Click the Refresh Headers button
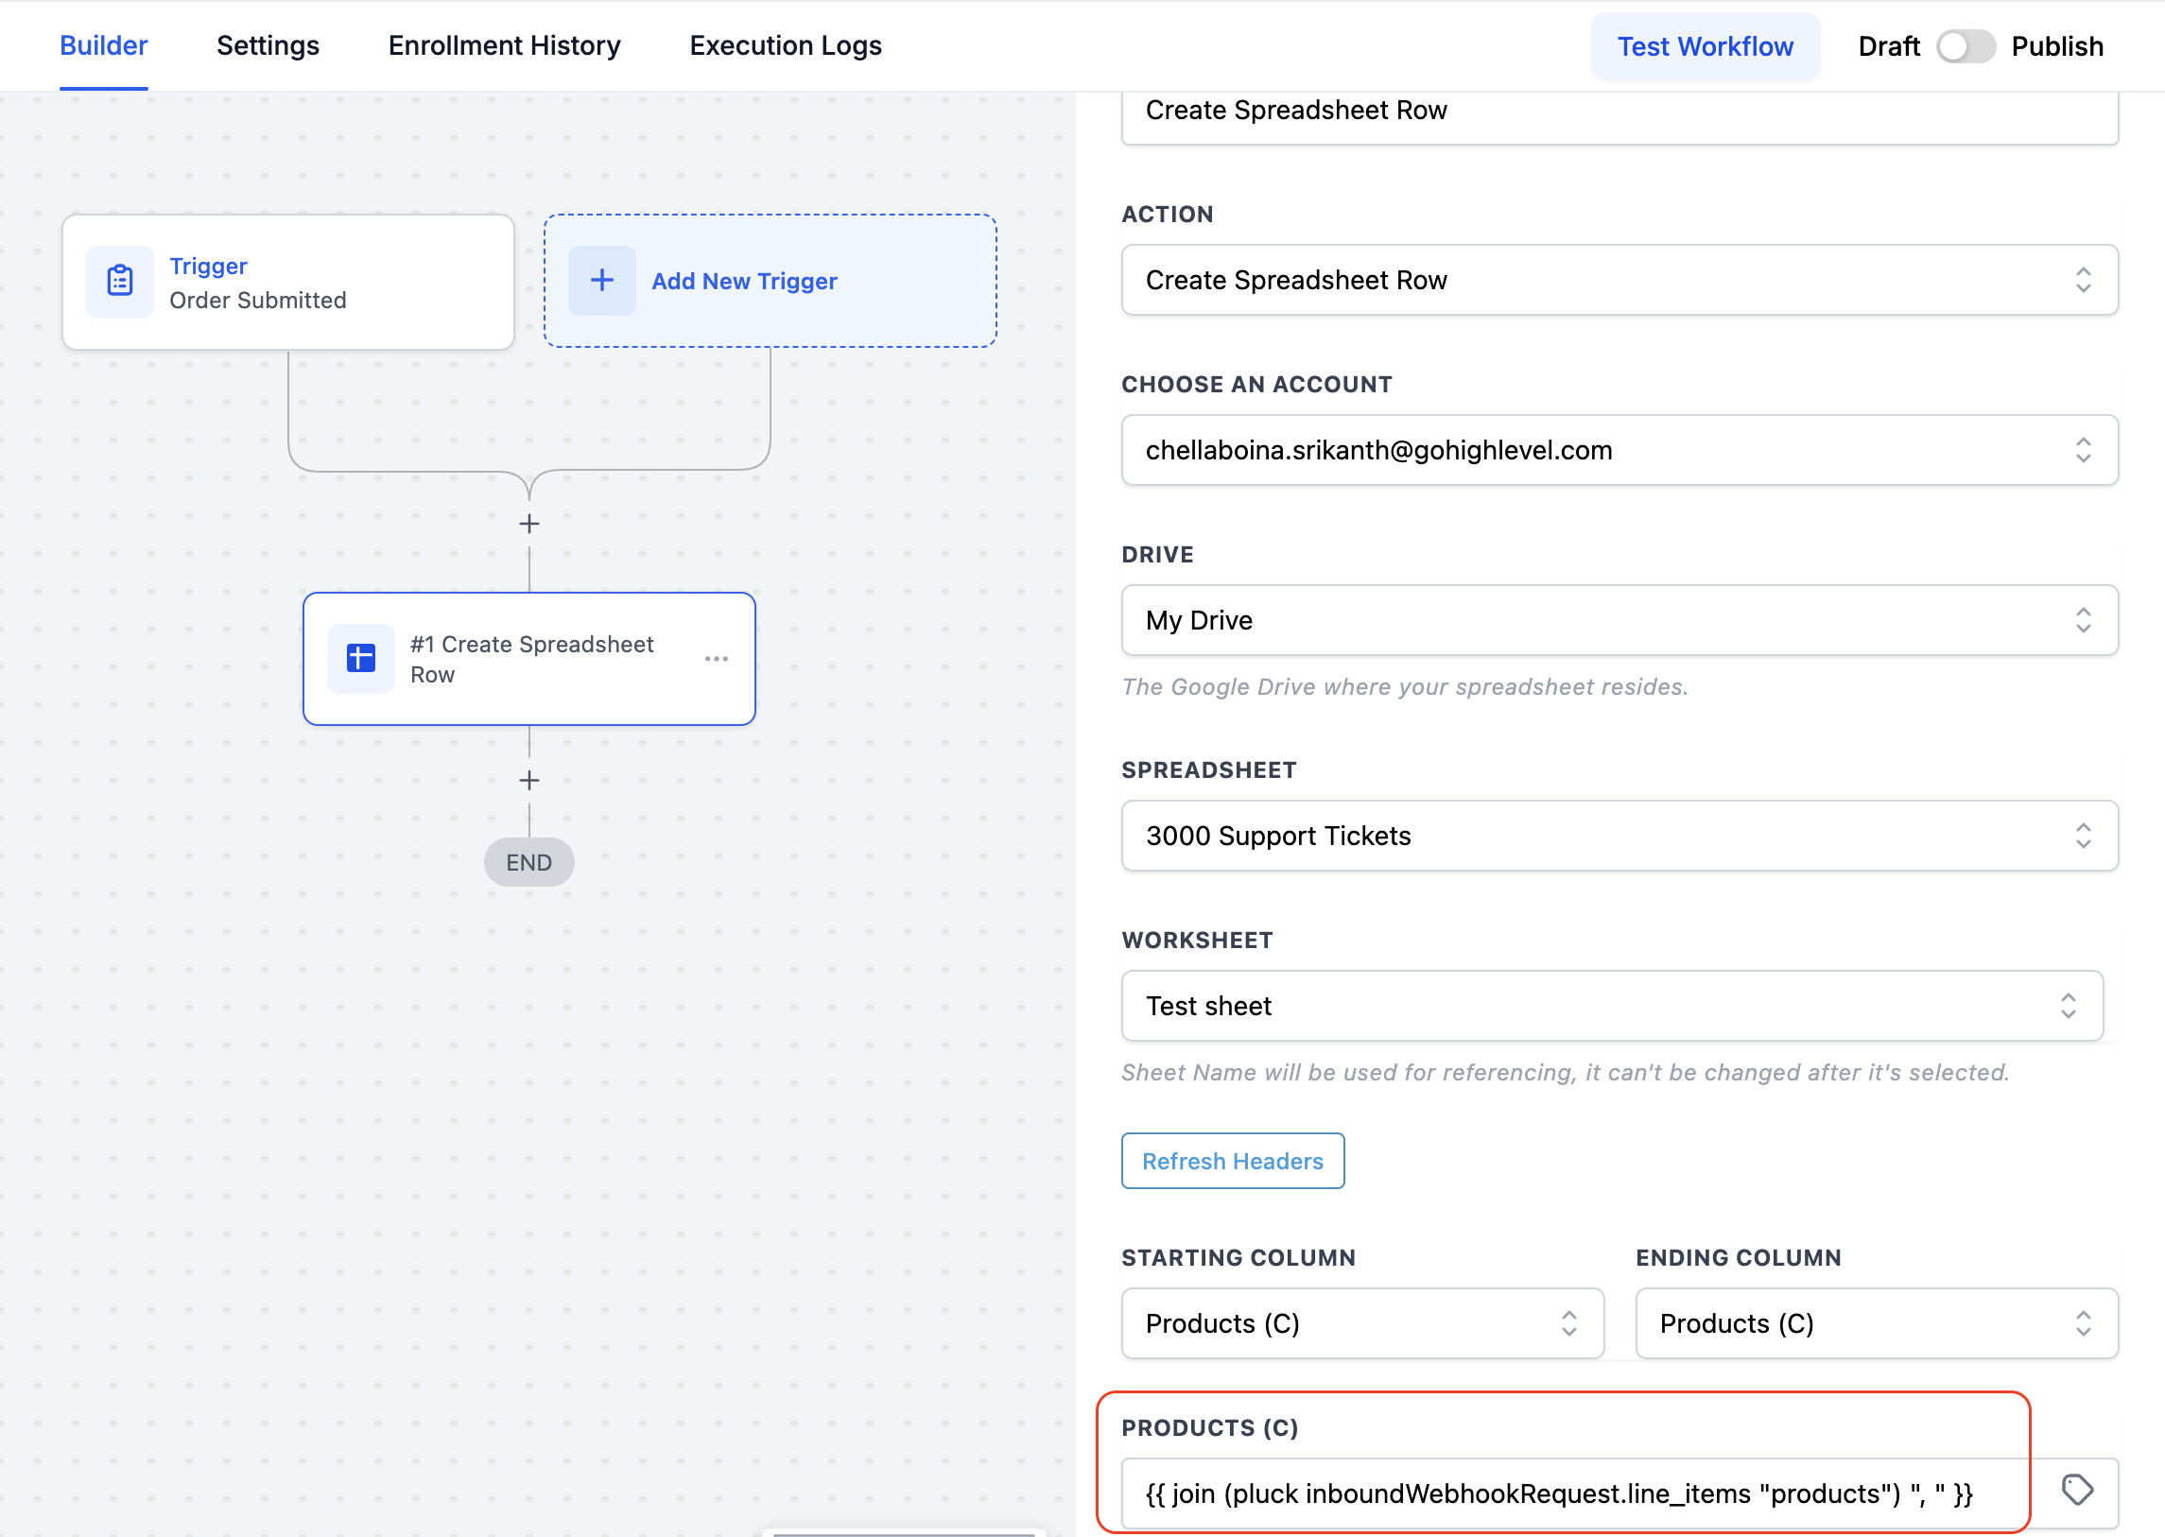Screen dimensions: 2165x1537 point(1232,1162)
